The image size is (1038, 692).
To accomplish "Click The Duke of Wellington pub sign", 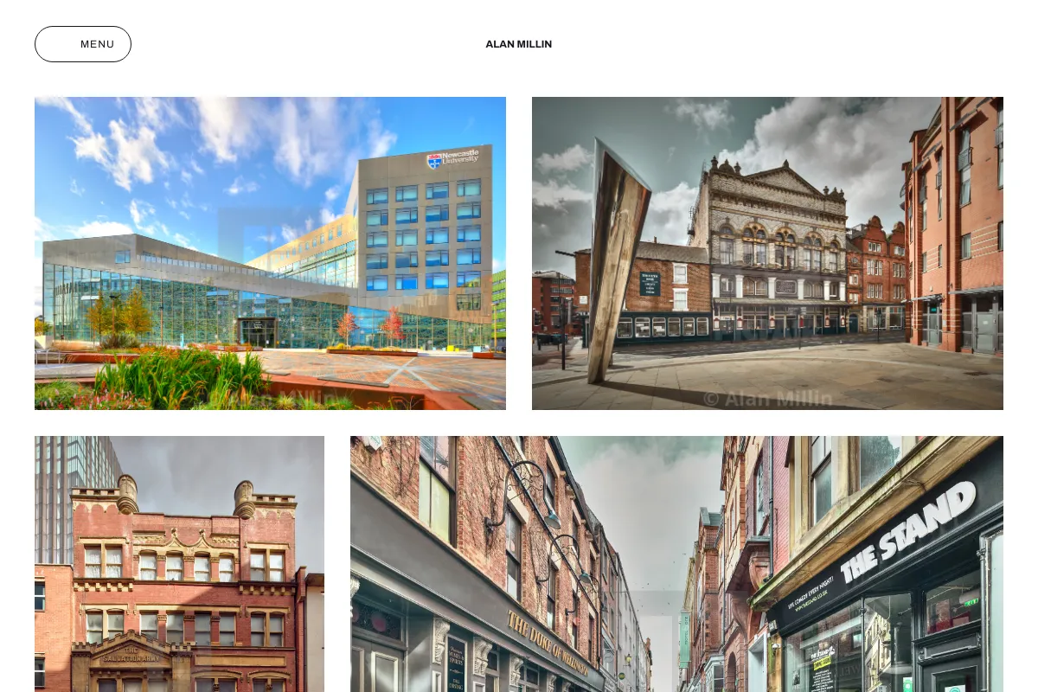I will [546, 642].
